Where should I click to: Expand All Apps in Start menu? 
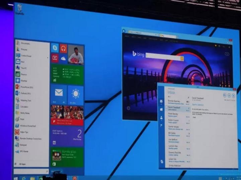[22, 164]
